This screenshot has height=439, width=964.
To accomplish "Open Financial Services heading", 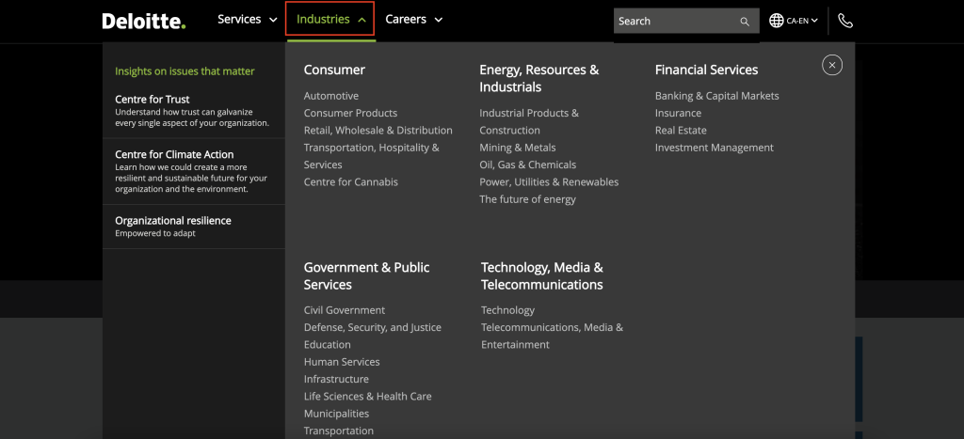I will [x=706, y=70].
